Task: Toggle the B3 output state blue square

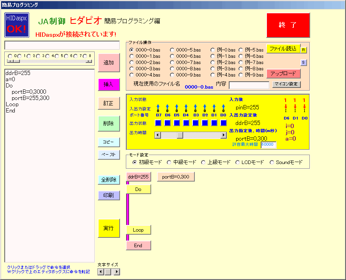Action: (195, 123)
